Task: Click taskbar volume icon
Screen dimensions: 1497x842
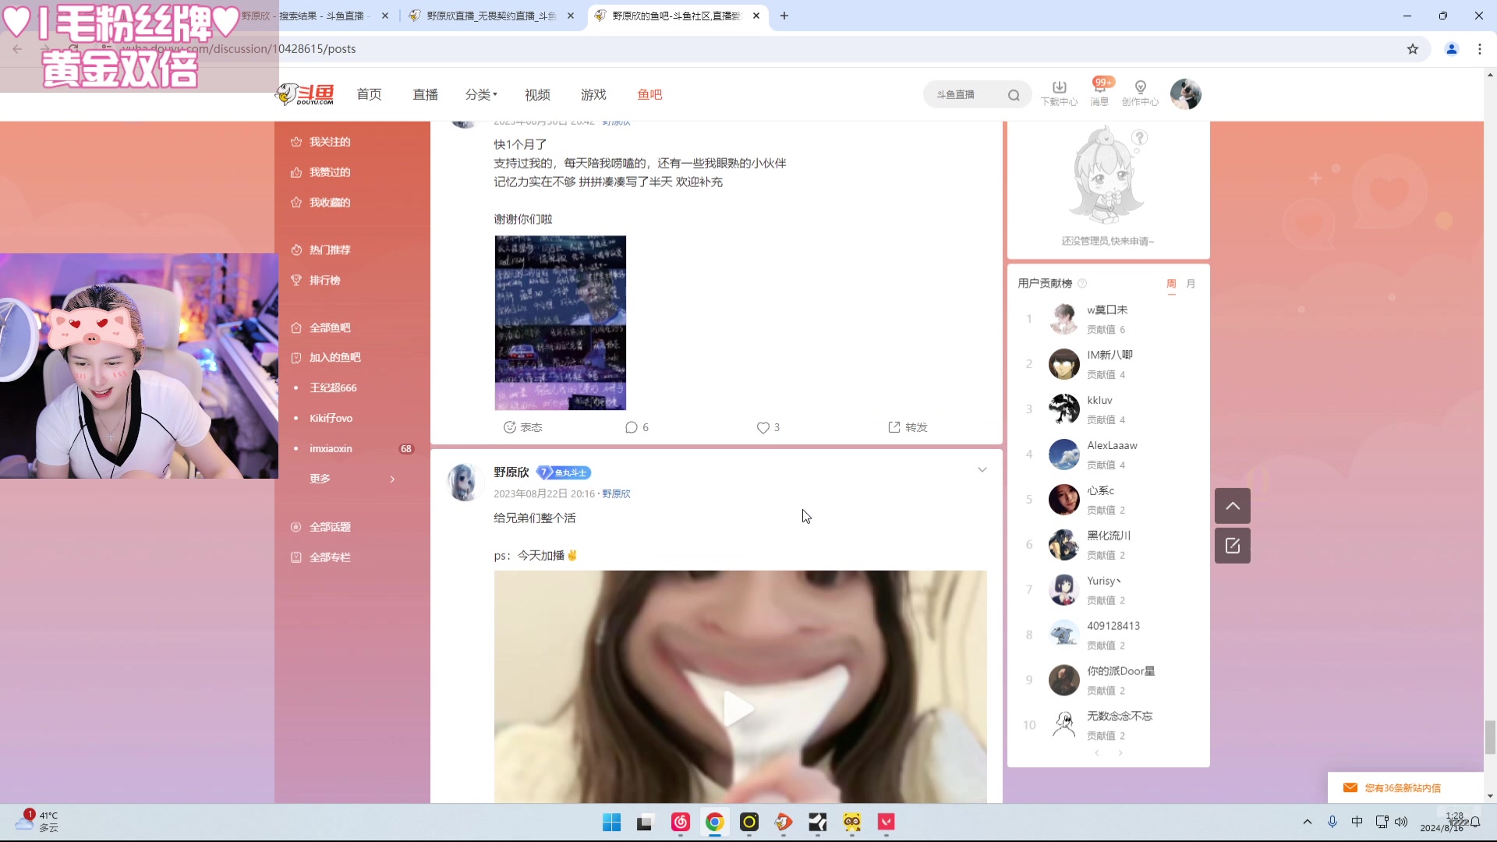Action: [1401, 822]
